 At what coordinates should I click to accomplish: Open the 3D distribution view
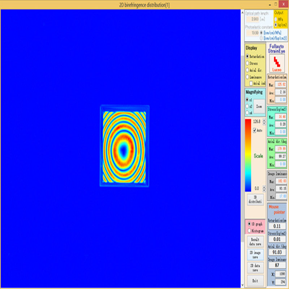(255, 199)
